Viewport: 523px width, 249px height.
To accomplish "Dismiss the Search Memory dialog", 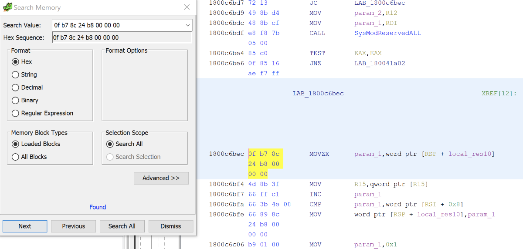I will (171, 226).
